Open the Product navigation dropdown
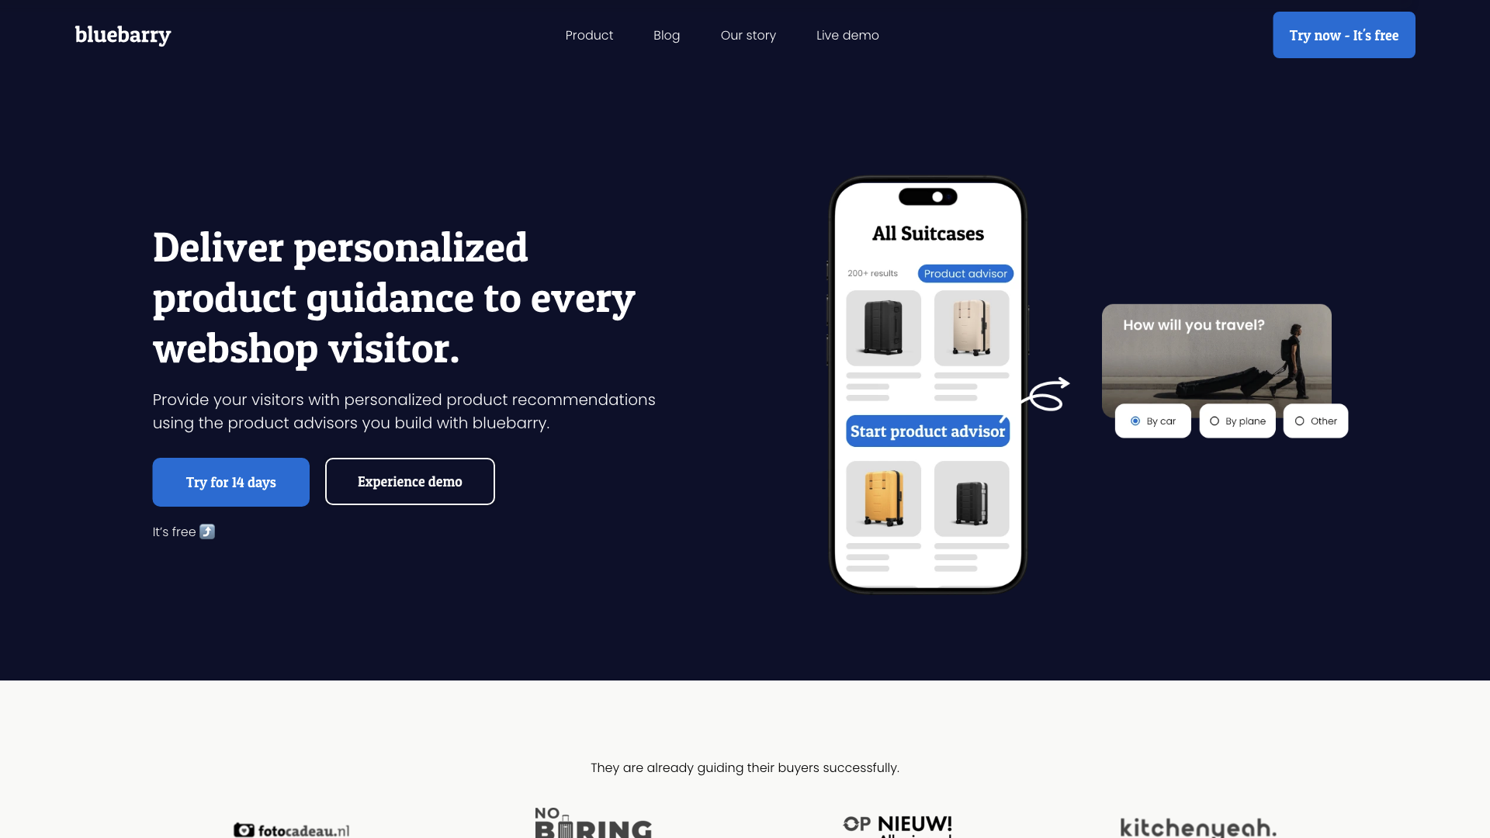Image resolution: width=1490 pixels, height=838 pixels. 590,35
